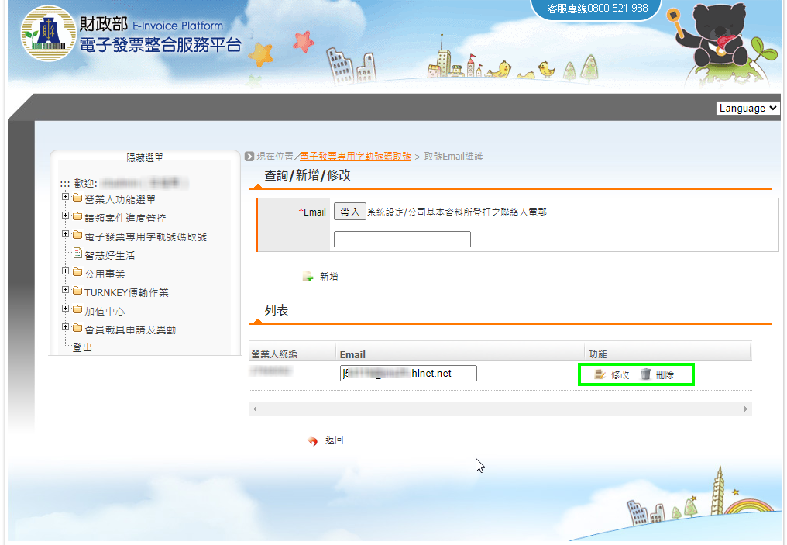
Task: Click the horizontal scrollbar under the list
Action: 500,409
